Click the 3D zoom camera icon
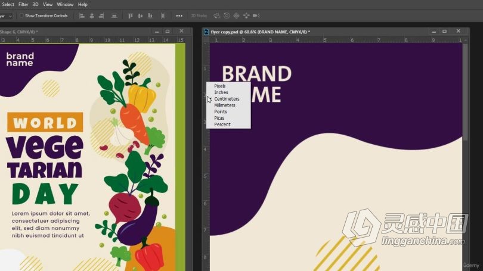 [x=256, y=15]
